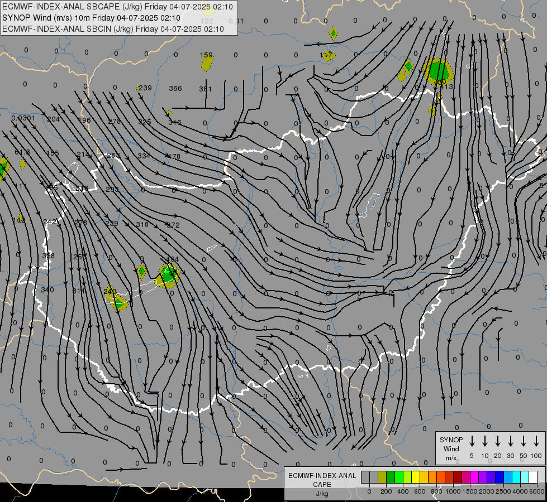Click the SYNOP wind arrow for 100 m/s
Viewport: 547px width, 502px height.
tap(536, 441)
